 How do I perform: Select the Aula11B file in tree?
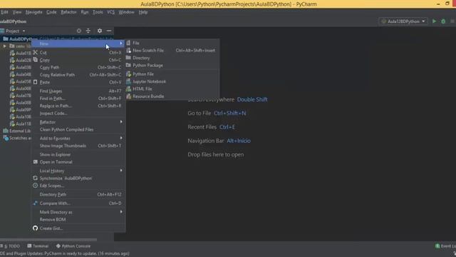(21, 124)
